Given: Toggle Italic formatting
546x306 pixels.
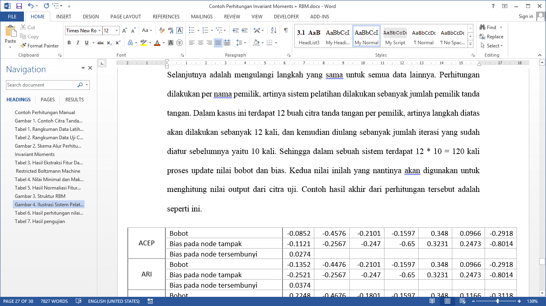Looking at the screenshot, I should click(x=78, y=43).
